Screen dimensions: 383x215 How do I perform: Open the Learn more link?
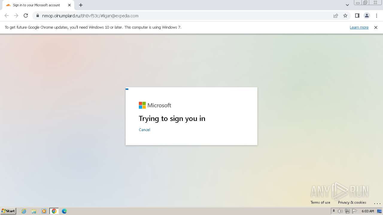coord(359,27)
